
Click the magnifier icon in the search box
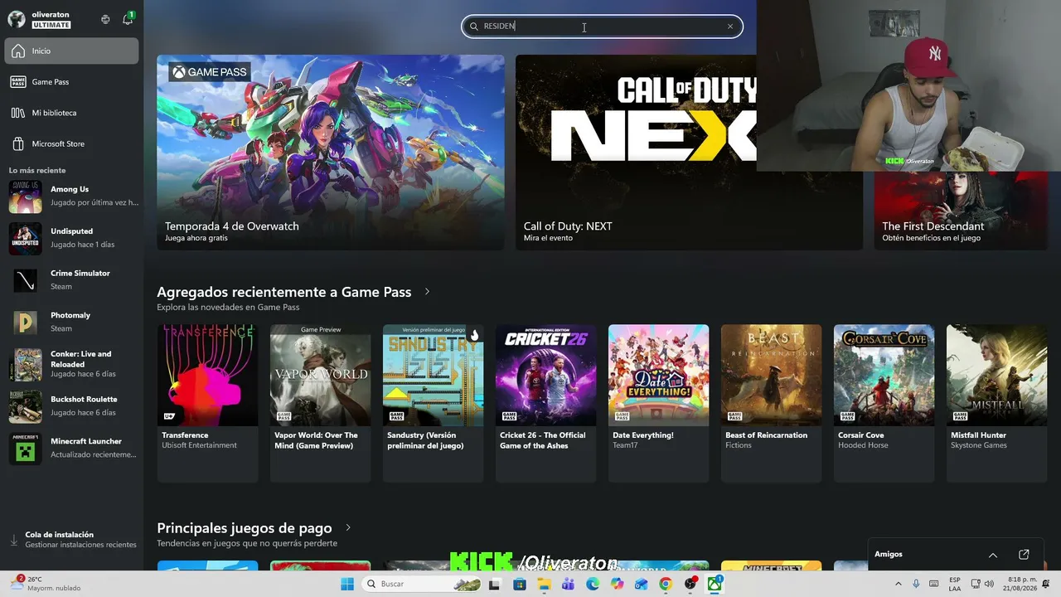coord(474,27)
